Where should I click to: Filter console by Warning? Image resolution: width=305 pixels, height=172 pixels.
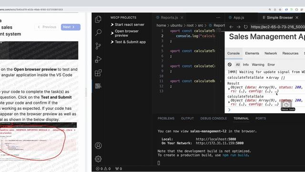tap(258, 64)
